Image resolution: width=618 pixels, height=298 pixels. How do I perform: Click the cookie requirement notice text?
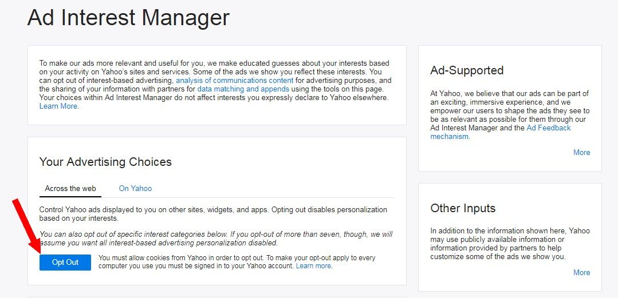click(x=237, y=262)
